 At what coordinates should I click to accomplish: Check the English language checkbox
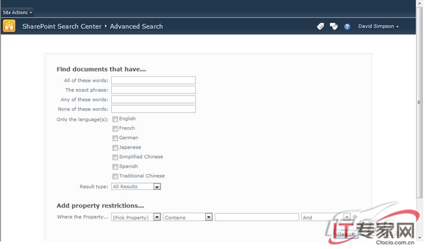click(115, 119)
